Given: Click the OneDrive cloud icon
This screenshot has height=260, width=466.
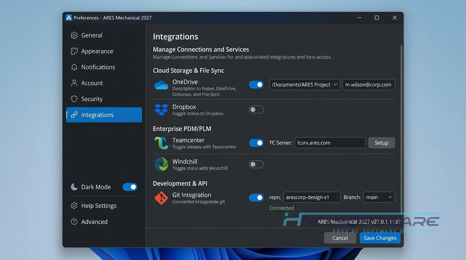Looking at the screenshot, I should (161, 85).
